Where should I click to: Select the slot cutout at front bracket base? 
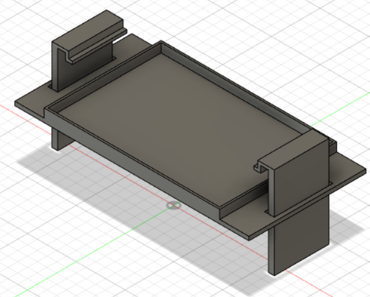[268, 212]
